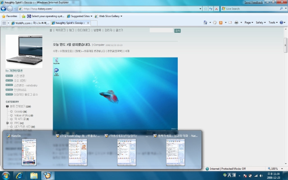
Task: Click the green blog search button
Action: tap(177, 31)
